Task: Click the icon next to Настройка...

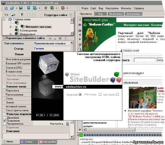Action: pyautogui.click(x=67, y=124)
